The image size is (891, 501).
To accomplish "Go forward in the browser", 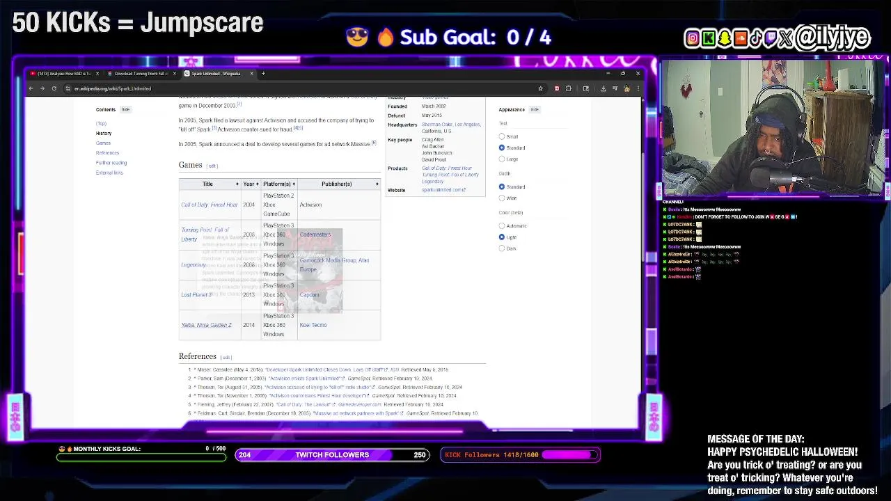I will [x=42, y=88].
